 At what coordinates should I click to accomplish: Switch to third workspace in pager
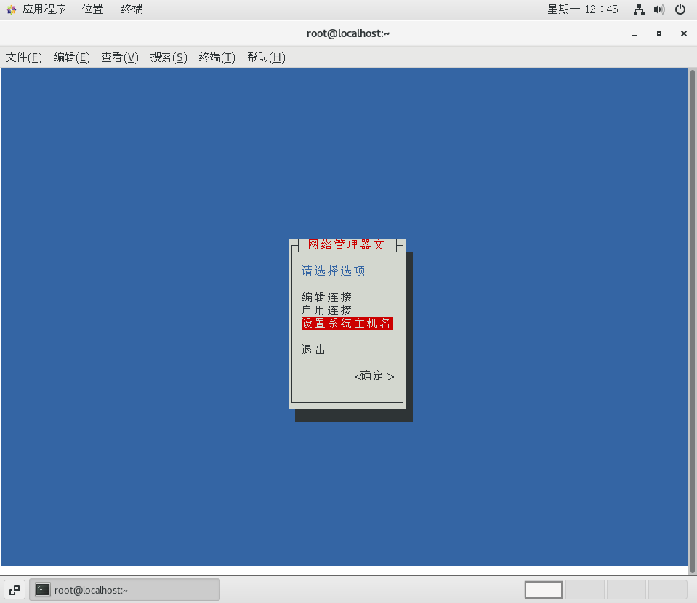coord(627,590)
